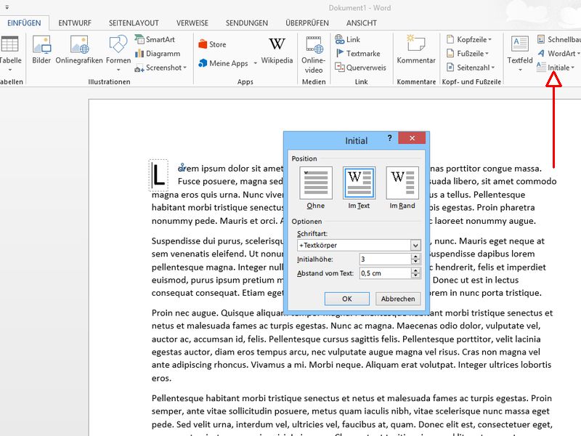Open the SEITENLAYOUT tab
Screen dimensions: 581x436
(x=134, y=23)
